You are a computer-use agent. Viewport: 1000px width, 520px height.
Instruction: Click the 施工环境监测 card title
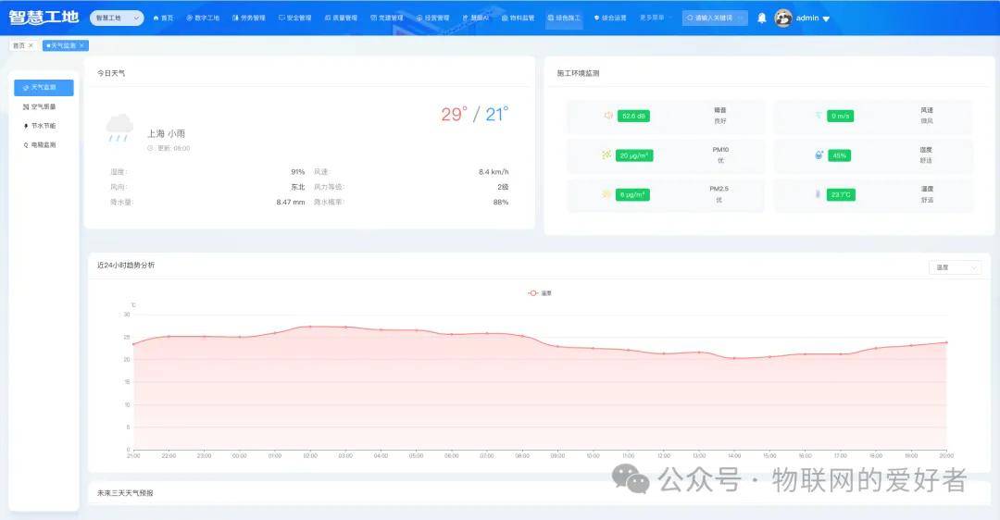click(578, 73)
